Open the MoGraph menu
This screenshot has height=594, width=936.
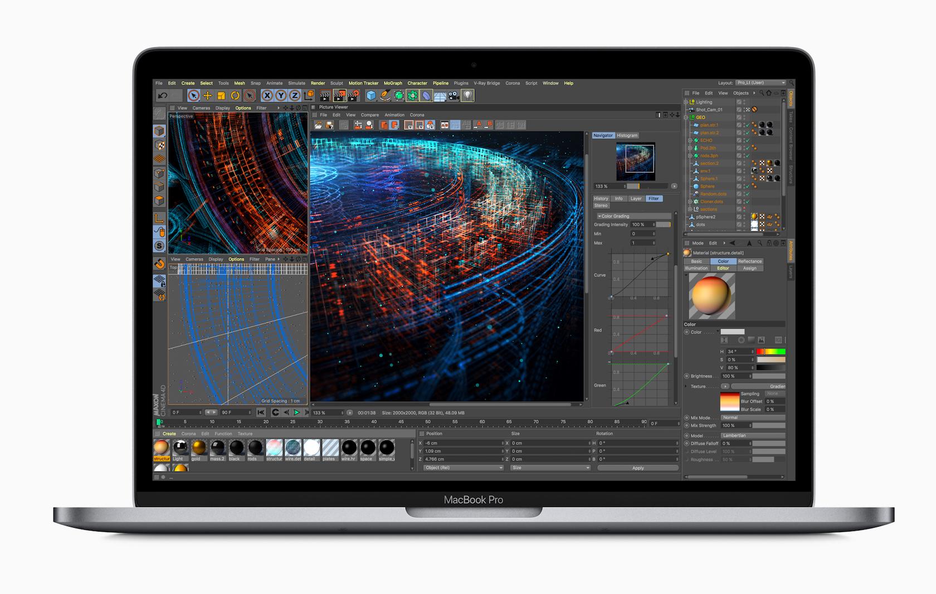[x=393, y=83]
